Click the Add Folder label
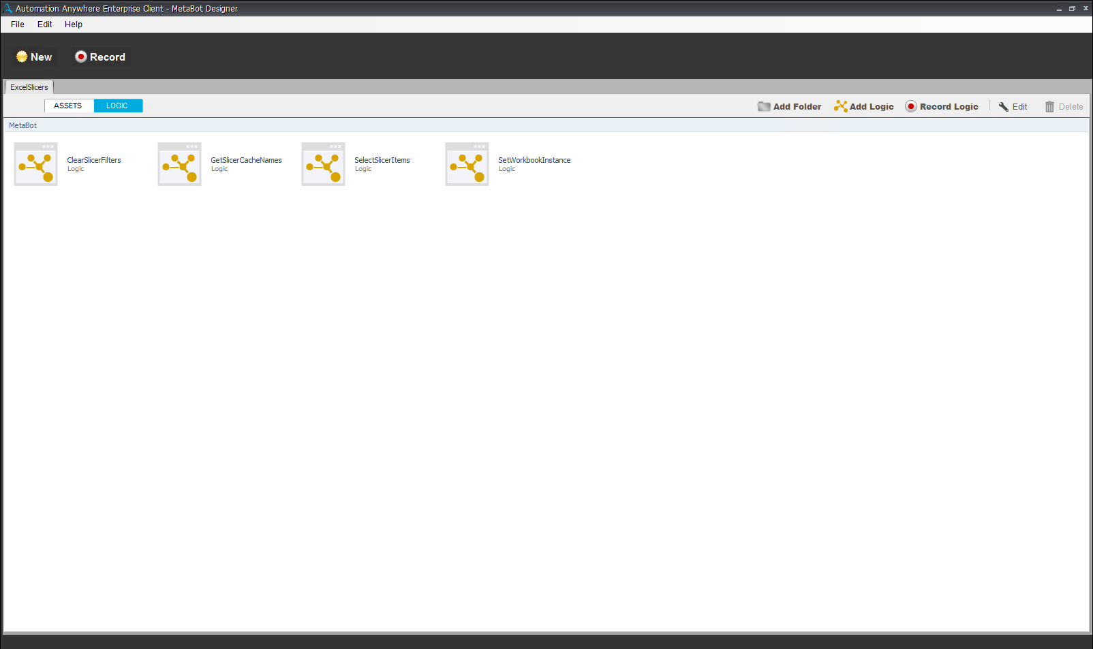The height and width of the screenshot is (649, 1093). click(x=797, y=107)
